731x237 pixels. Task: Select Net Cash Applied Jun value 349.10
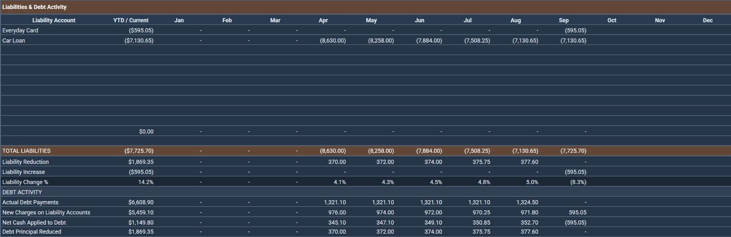[x=433, y=223]
